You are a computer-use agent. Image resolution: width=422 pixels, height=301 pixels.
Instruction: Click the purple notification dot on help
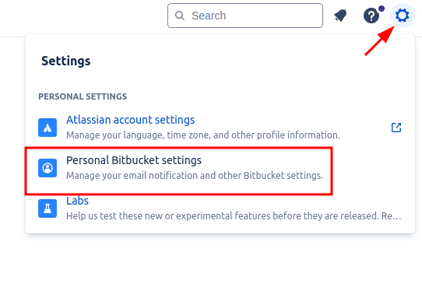382,9
